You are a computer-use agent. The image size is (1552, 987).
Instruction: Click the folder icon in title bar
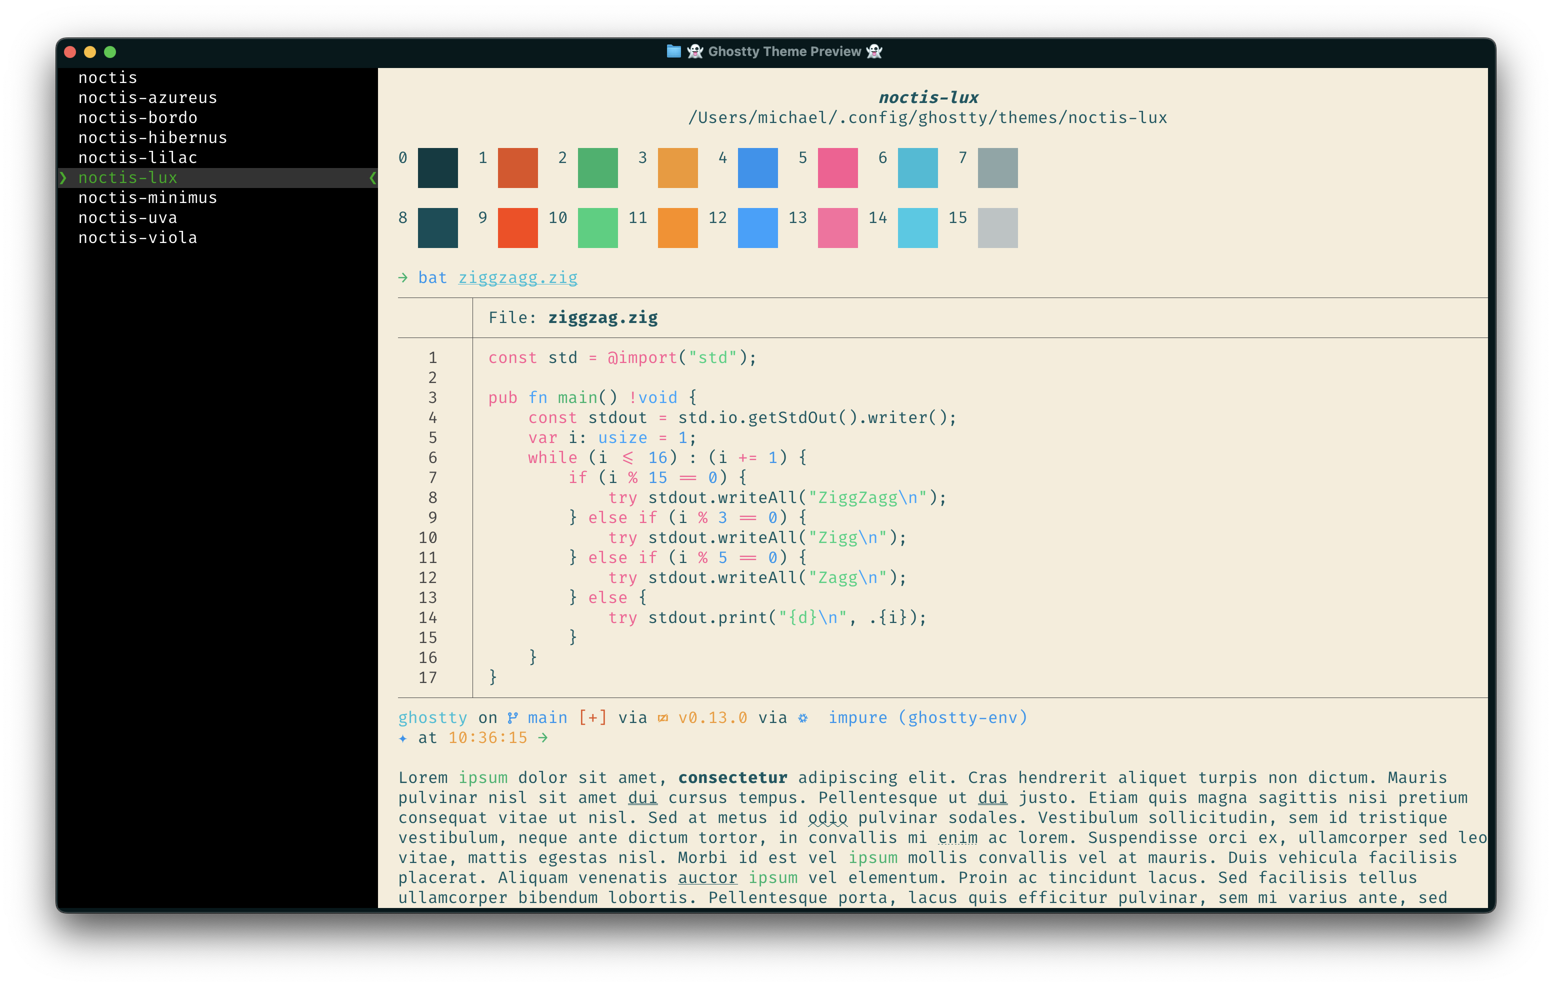[x=673, y=51]
